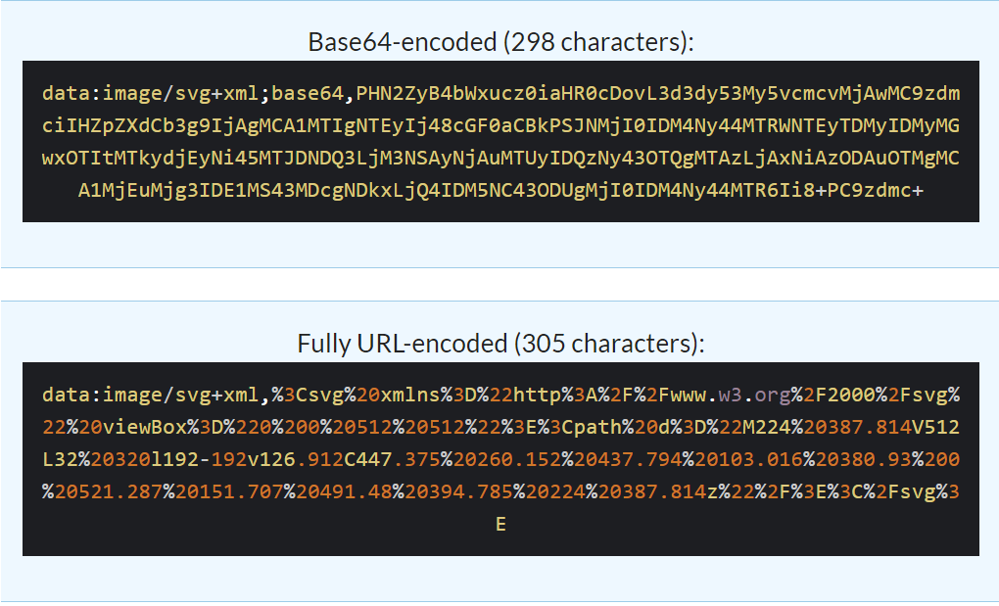The image size is (999, 606).
Task: Click the lone 'E' on the last line of the URL-encoded code
Action: click(x=500, y=525)
